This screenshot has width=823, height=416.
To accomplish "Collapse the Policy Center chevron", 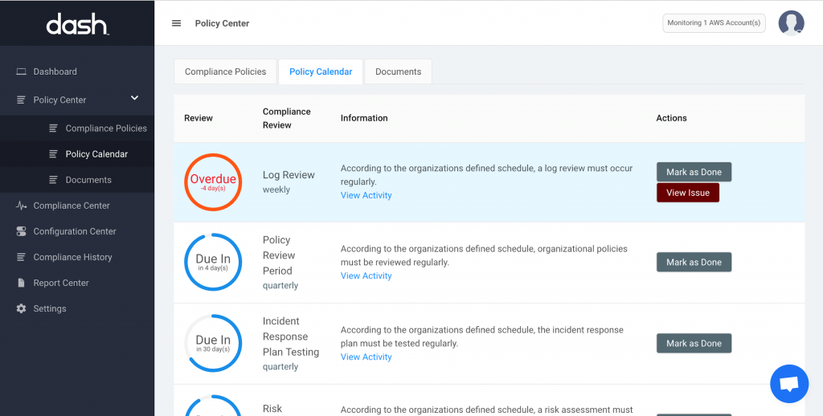I will pyautogui.click(x=134, y=98).
